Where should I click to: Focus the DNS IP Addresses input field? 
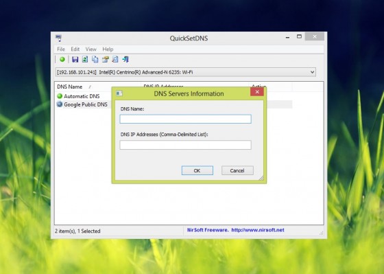click(x=185, y=145)
